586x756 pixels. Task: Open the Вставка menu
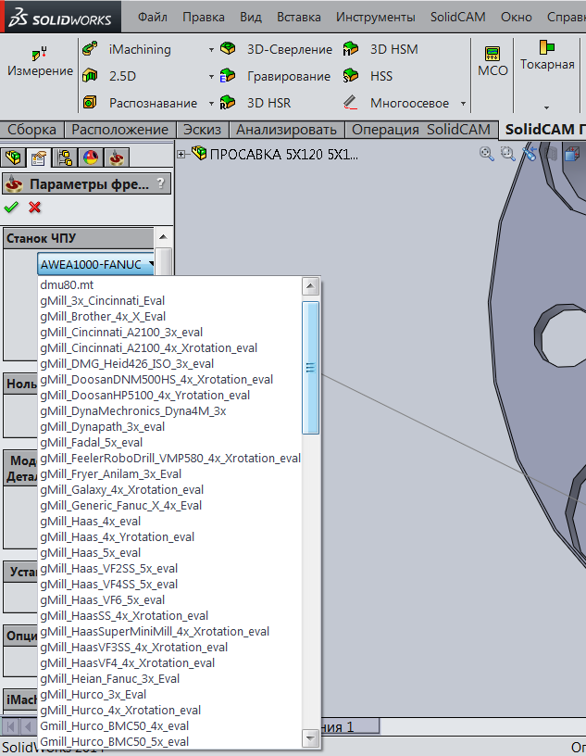[299, 17]
